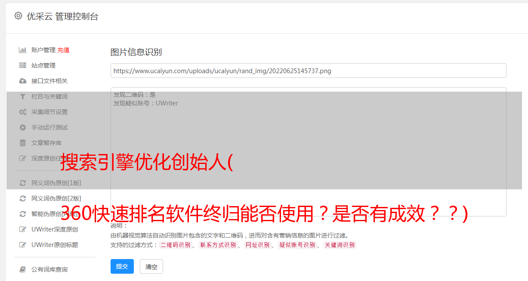
Task: Open 公有词库查询 page
Action: pyautogui.click(x=49, y=269)
